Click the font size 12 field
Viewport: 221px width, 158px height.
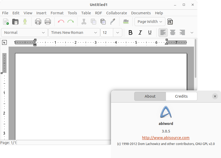click(x=107, y=33)
